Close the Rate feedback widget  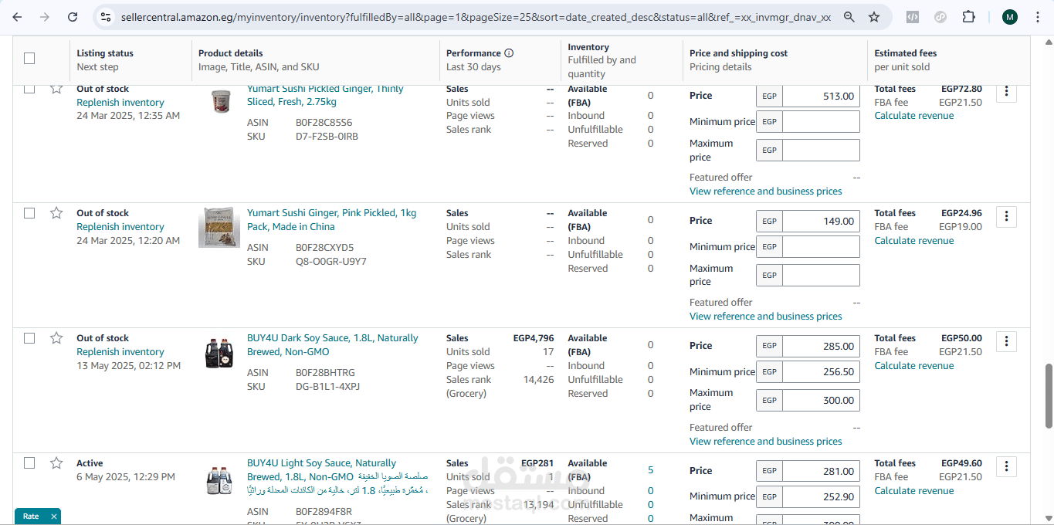(53, 517)
